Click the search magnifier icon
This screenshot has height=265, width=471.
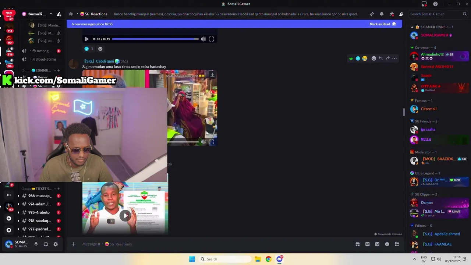click(x=465, y=14)
